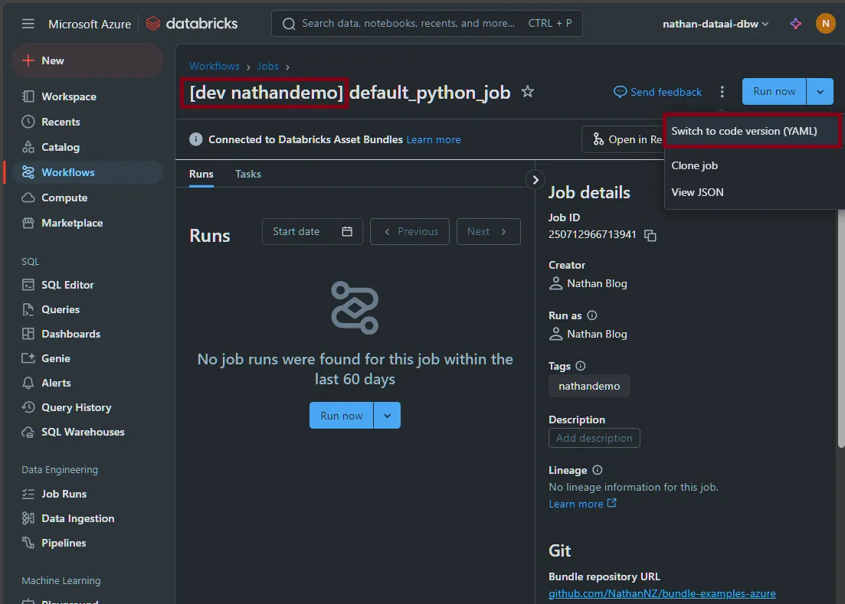Open SQL Editor in the sidebar
The height and width of the screenshot is (604, 845).
(x=67, y=285)
